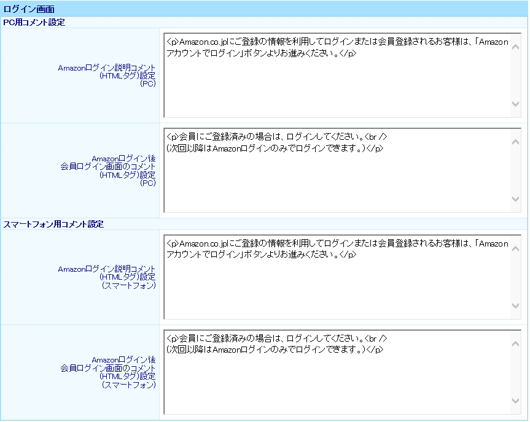Click scroll-up arrow in PC Amazon login description textarea
The width and height of the screenshot is (530, 422).
[515, 47]
